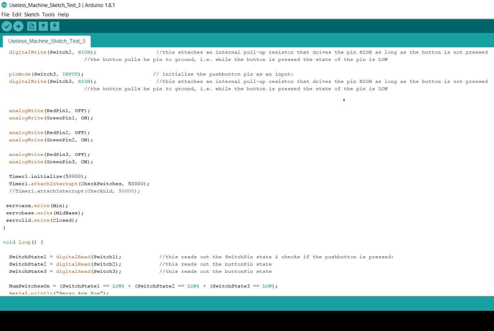Click 'digitalWrite(Switch3, HIGH);' code line

pyautogui.click(x=52, y=81)
